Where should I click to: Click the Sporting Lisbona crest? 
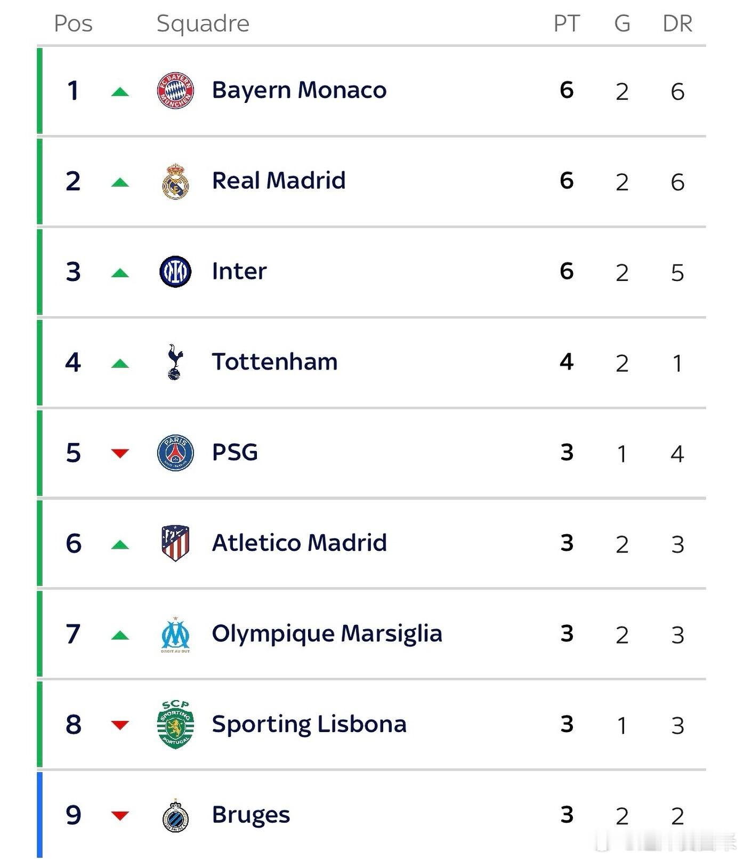(175, 724)
